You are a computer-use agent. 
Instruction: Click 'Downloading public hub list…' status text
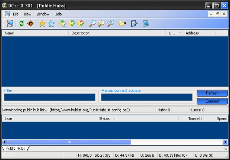[66, 110]
